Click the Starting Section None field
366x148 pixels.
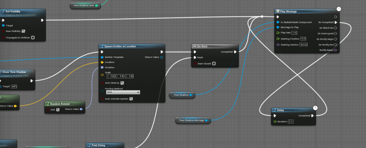pyautogui.click(x=303, y=45)
